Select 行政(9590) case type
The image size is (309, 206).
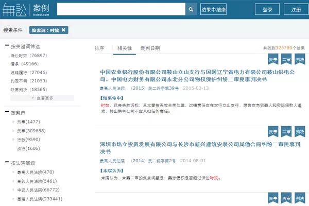click(x=28, y=140)
